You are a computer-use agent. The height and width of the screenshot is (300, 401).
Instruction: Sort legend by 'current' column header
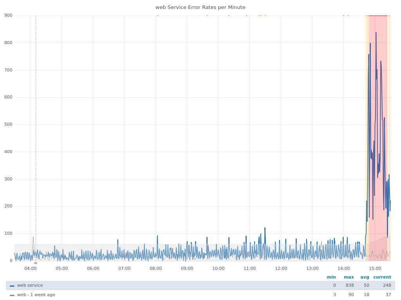(382, 277)
